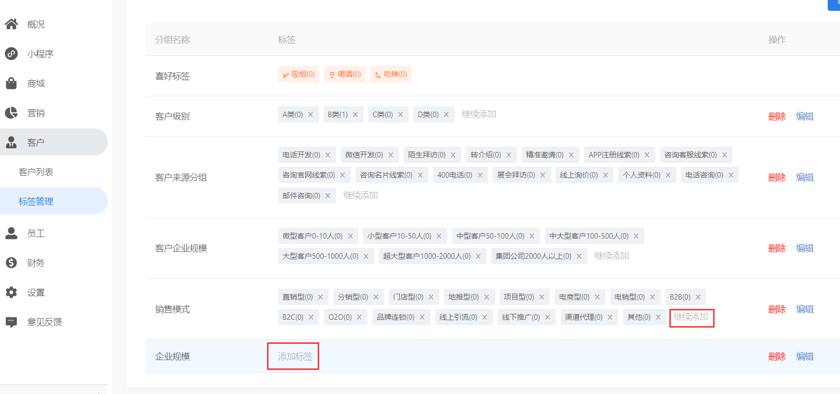
Task: Click the 喝酒(0) preference tag
Action: click(x=345, y=74)
